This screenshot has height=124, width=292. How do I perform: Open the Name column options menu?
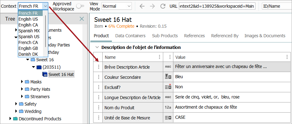159,57
